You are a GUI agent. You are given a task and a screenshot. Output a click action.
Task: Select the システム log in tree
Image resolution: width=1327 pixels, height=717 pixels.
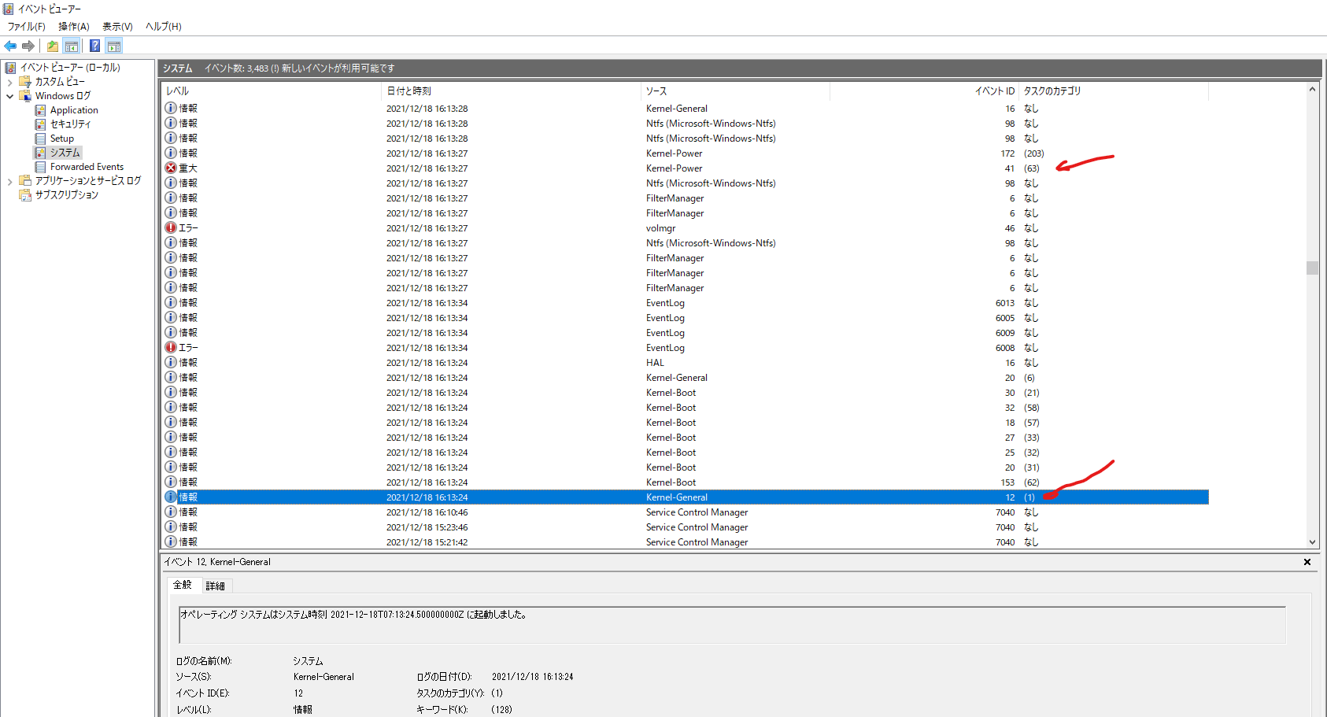(65, 153)
